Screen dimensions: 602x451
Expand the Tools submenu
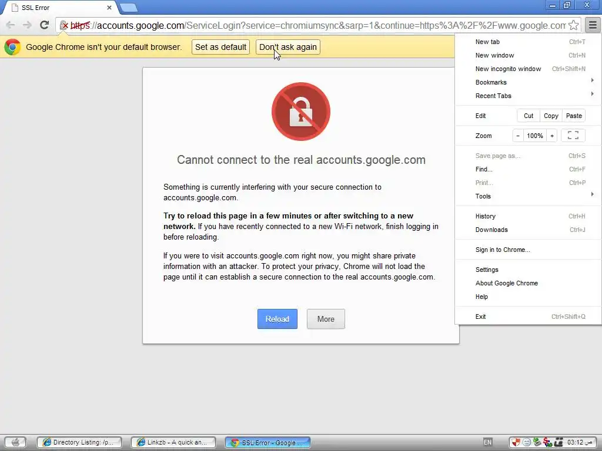click(x=529, y=196)
